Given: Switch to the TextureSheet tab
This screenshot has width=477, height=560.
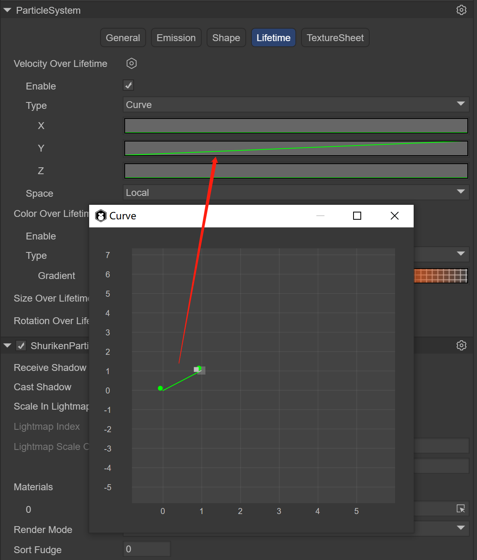Looking at the screenshot, I should (x=335, y=38).
